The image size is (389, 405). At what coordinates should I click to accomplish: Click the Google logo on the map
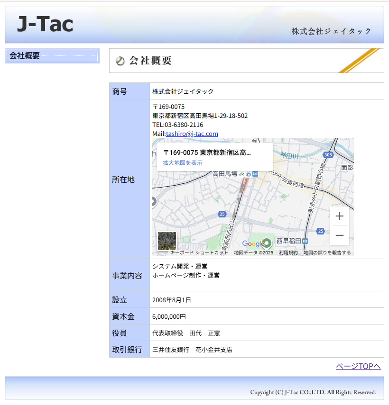pyautogui.click(x=252, y=243)
